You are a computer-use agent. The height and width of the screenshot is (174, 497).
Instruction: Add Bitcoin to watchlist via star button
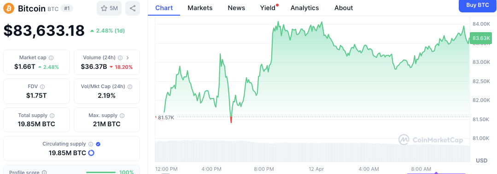[109, 9]
